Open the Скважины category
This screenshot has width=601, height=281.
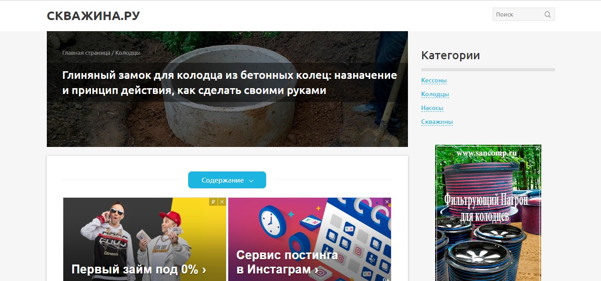click(437, 122)
